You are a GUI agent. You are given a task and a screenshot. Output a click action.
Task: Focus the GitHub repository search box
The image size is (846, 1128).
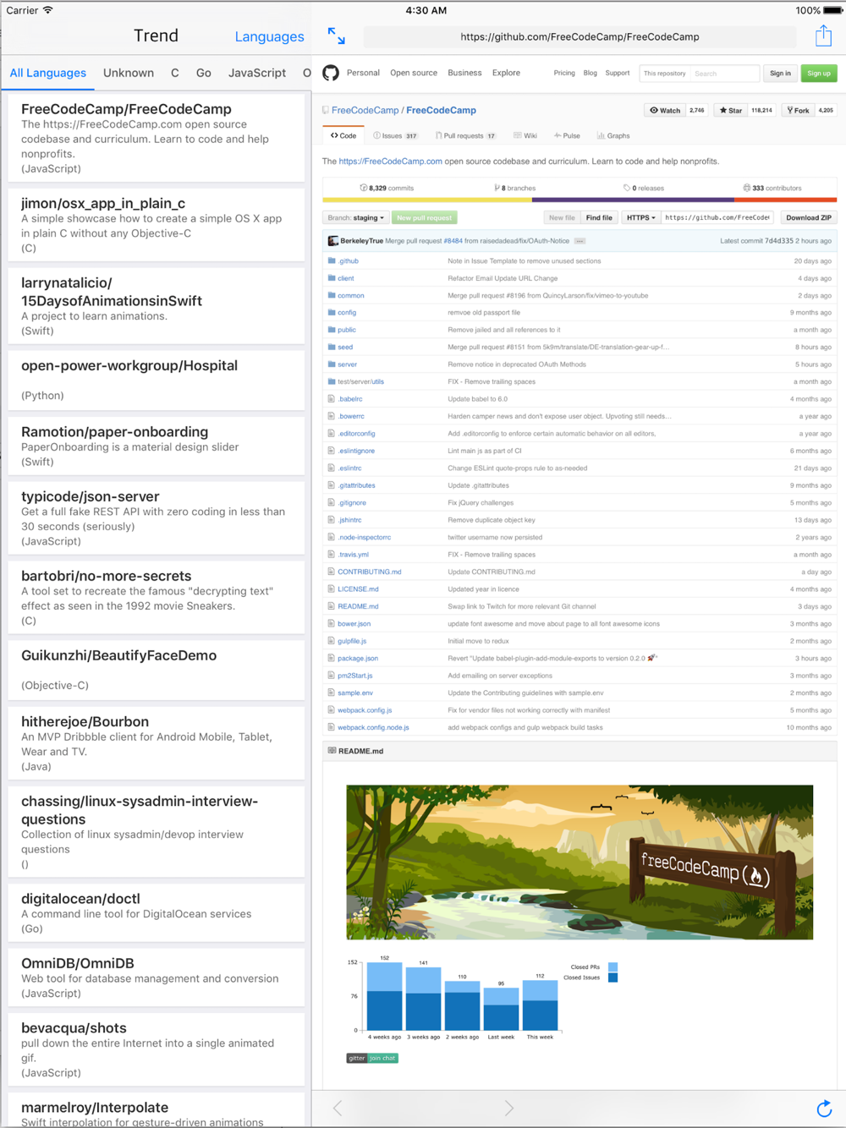pos(725,74)
